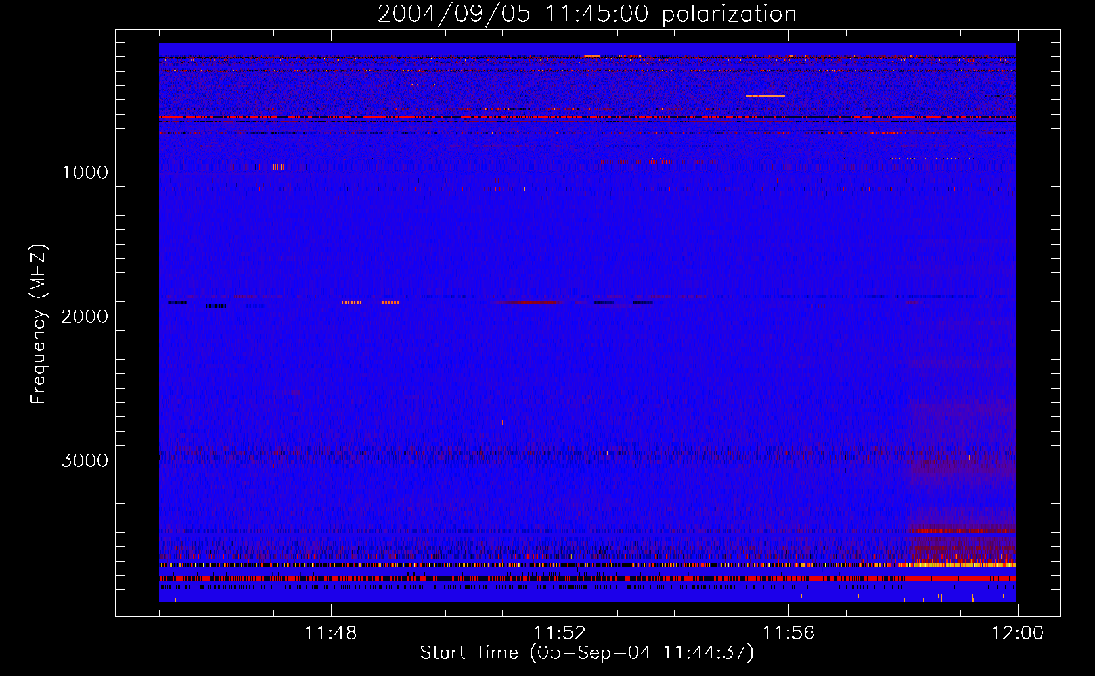Click the 2000 frequency tick label
This screenshot has height=676, width=1095.
[x=85, y=316]
